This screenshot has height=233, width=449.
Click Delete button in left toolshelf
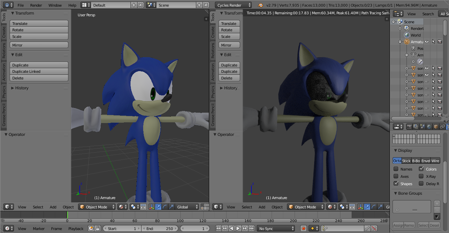point(39,78)
